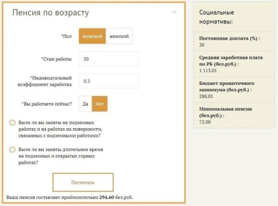Select мужской gender option
278x206 pixels.
[x=92, y=36]
